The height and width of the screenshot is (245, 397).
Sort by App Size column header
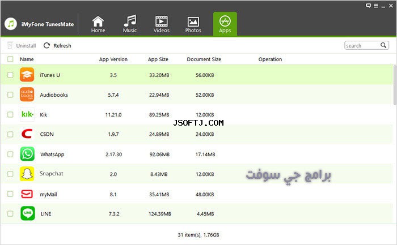pos(158,59)
